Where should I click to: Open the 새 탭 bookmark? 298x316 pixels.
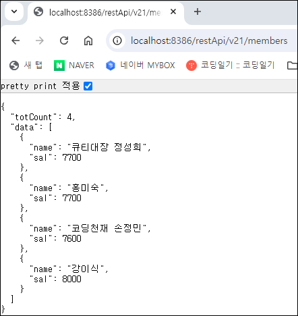point(26,65)
